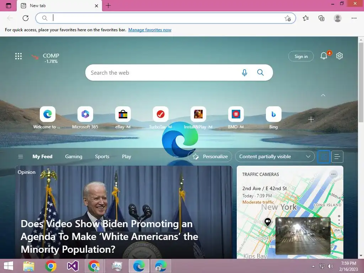Open the feed hamburger menu
The image size is (364, 273).
[20, 156]
